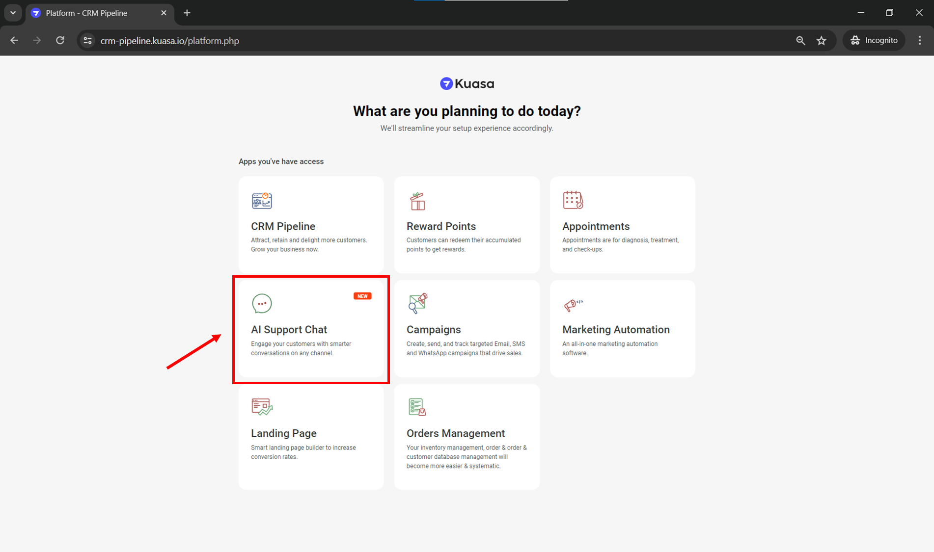Open the Campaigns app title
The image size is (934, 552).
(x=433, y=330)
